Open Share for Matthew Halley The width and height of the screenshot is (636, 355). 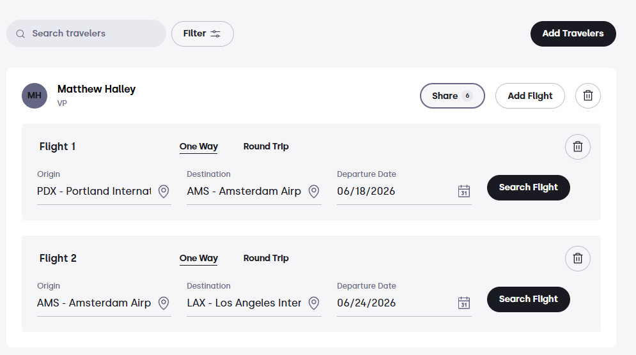pyautogui.click(x=453, y=96)
